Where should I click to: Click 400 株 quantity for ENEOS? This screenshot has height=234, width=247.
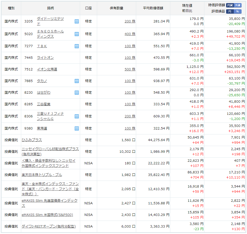(130, 34)
